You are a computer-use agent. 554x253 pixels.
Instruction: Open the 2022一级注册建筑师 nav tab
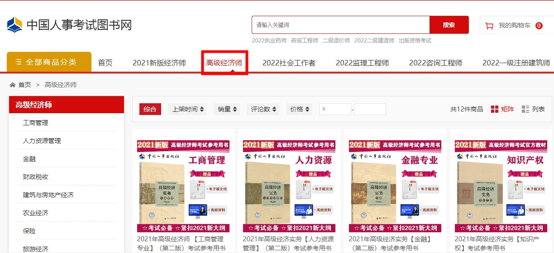tap(516, 63)
